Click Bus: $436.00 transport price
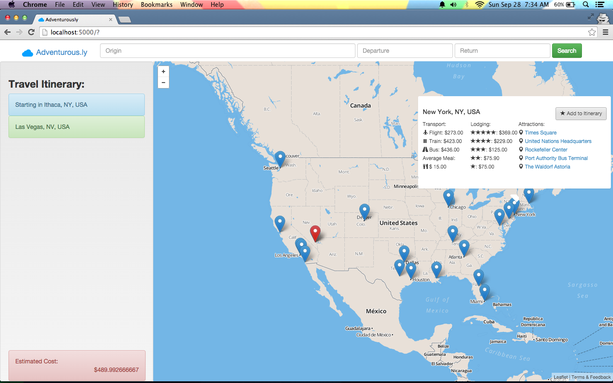 [441, 150]
